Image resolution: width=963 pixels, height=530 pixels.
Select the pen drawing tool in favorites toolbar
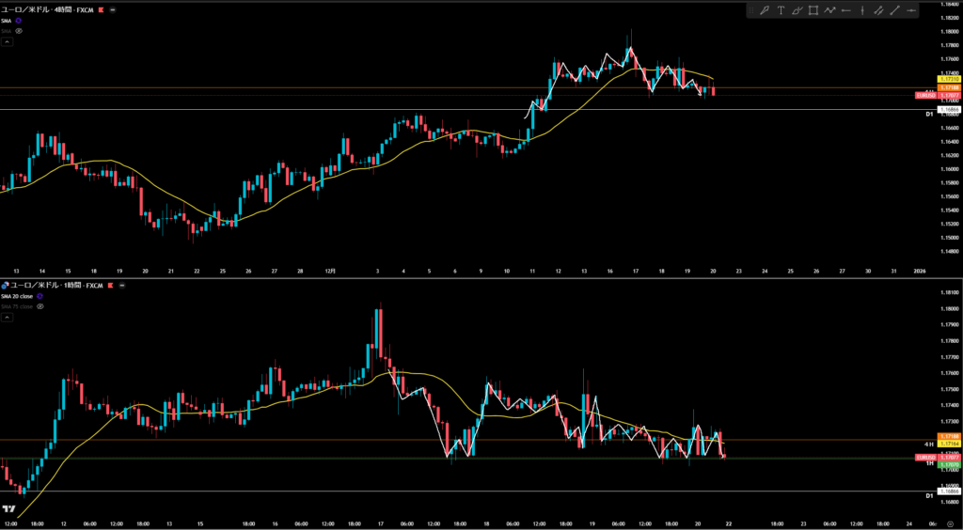765,10
